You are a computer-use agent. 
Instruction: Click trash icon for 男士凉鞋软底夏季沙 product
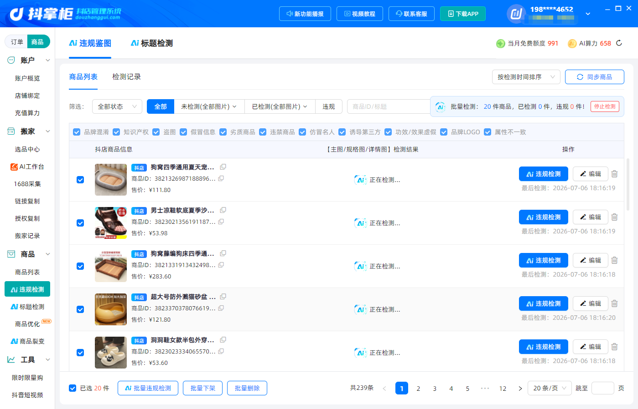coord(614,217)
